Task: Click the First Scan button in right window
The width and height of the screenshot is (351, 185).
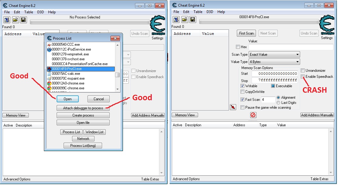Action: point(246,33)
